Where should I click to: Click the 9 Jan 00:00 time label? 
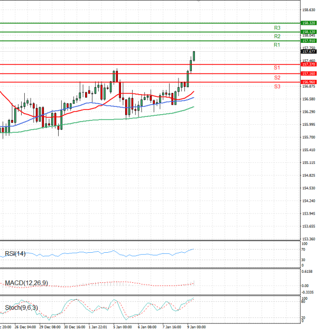coord(197,327)
